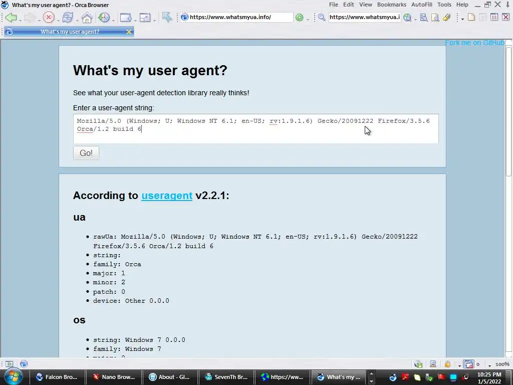Switch to Nano Browser taskbar button

pos(114,377)
